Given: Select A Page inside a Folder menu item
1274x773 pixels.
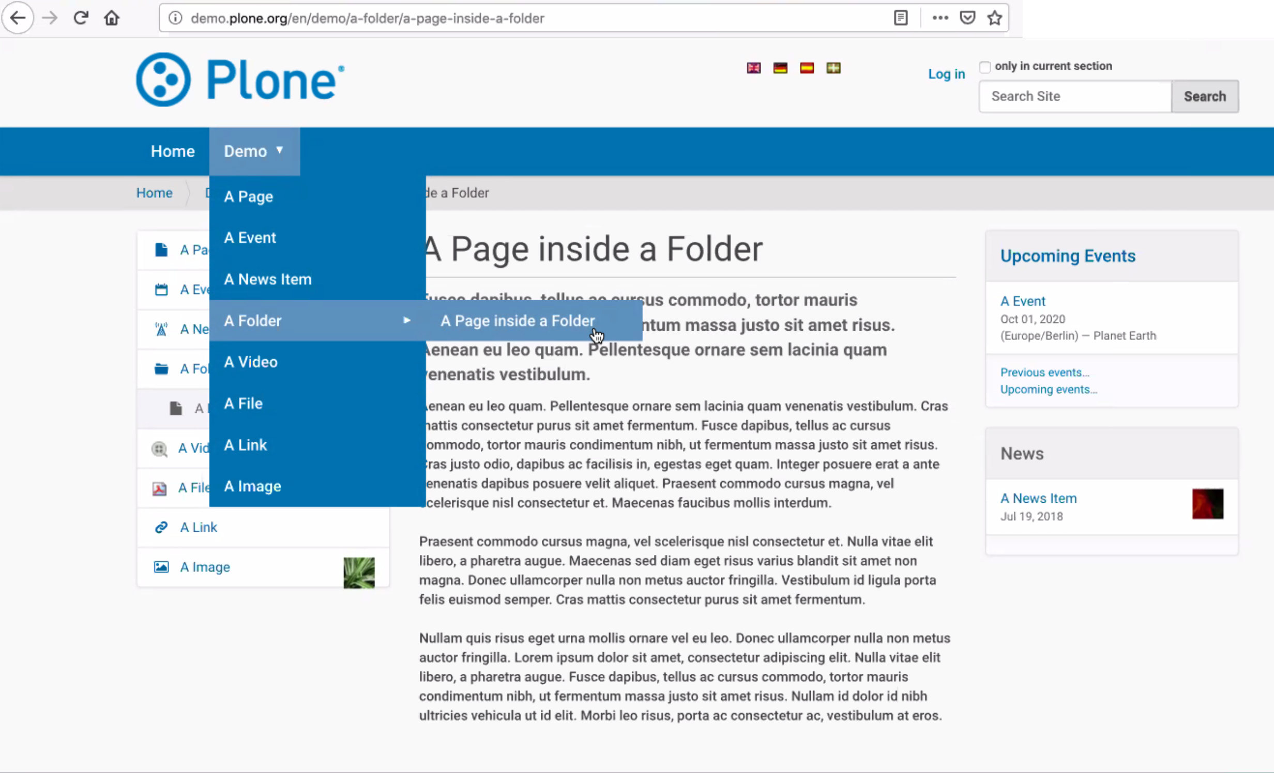Looking at the screenshot, I should pyautogui.click(x=517, y=320).
